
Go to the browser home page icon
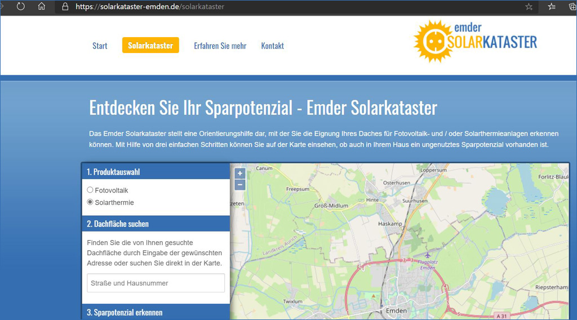[42, 7]
